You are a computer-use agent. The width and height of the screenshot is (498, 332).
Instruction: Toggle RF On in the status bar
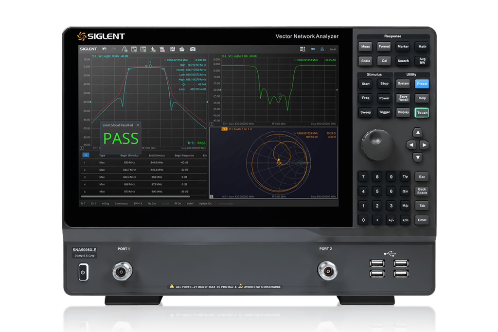[x=178, y=203]
